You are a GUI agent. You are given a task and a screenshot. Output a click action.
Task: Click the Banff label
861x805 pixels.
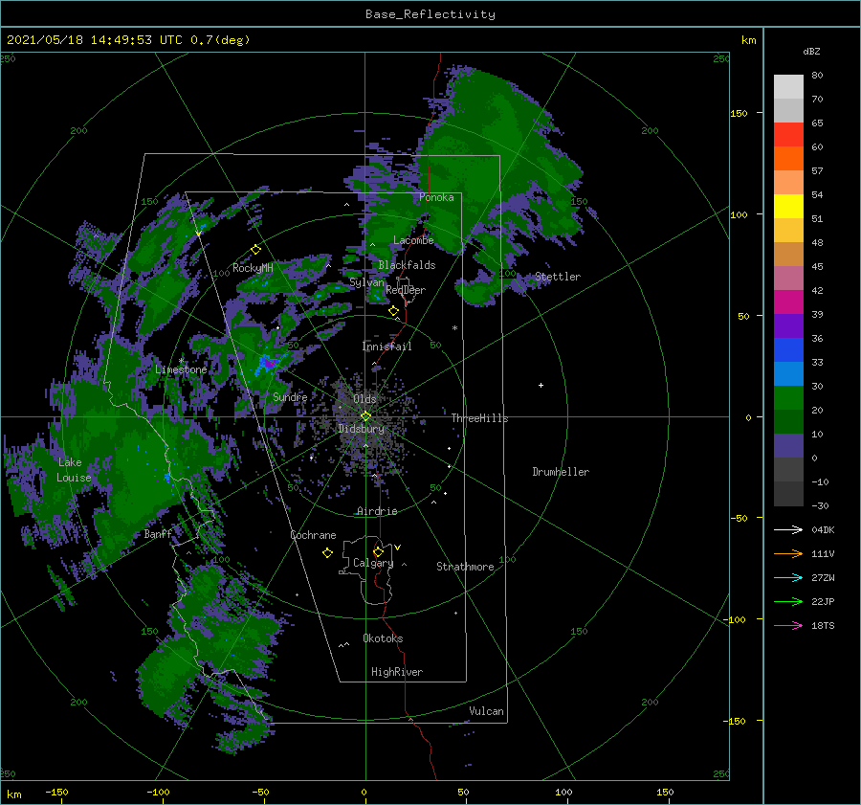158,534
